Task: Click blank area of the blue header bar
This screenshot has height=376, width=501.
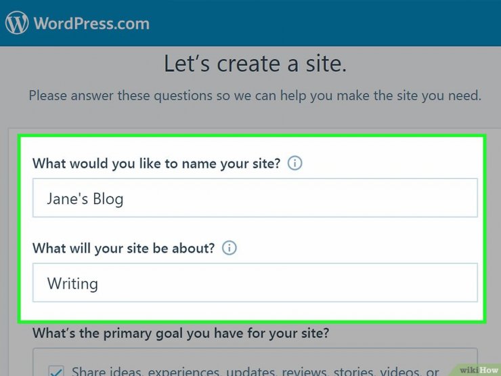Action: (320, 23)
